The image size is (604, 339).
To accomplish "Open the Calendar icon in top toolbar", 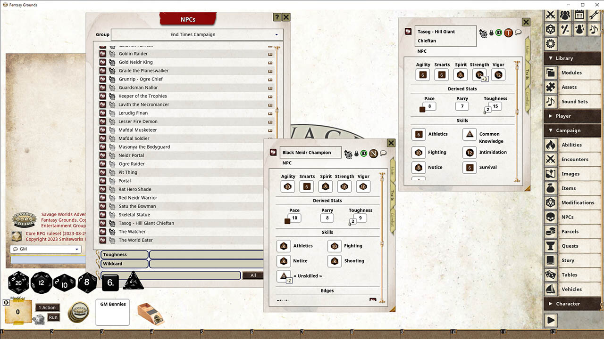I will (579, 15).
